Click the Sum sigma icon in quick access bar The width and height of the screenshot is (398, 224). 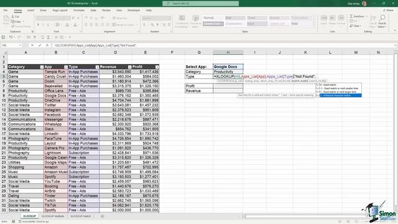point(49,37)
